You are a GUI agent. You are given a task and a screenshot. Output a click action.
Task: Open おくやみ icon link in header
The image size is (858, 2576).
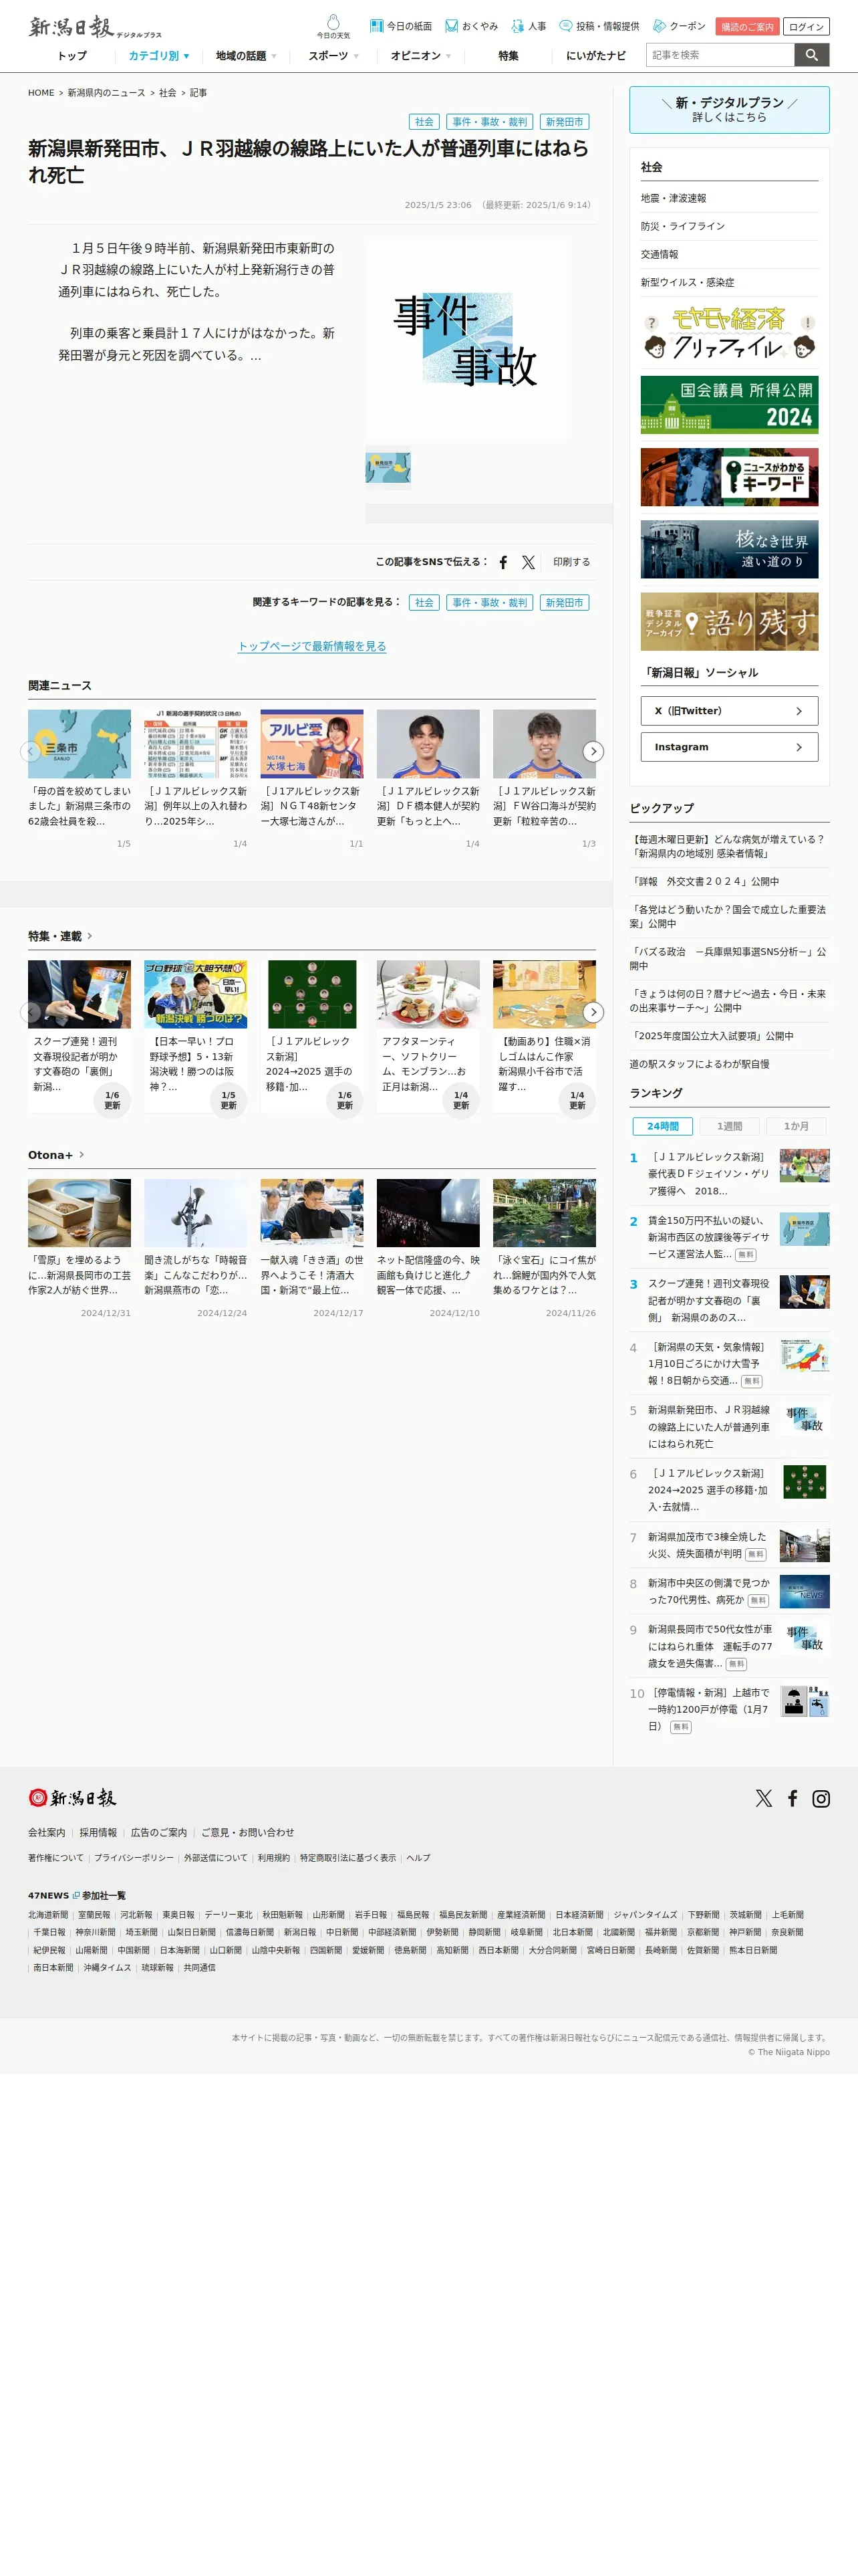472,26
